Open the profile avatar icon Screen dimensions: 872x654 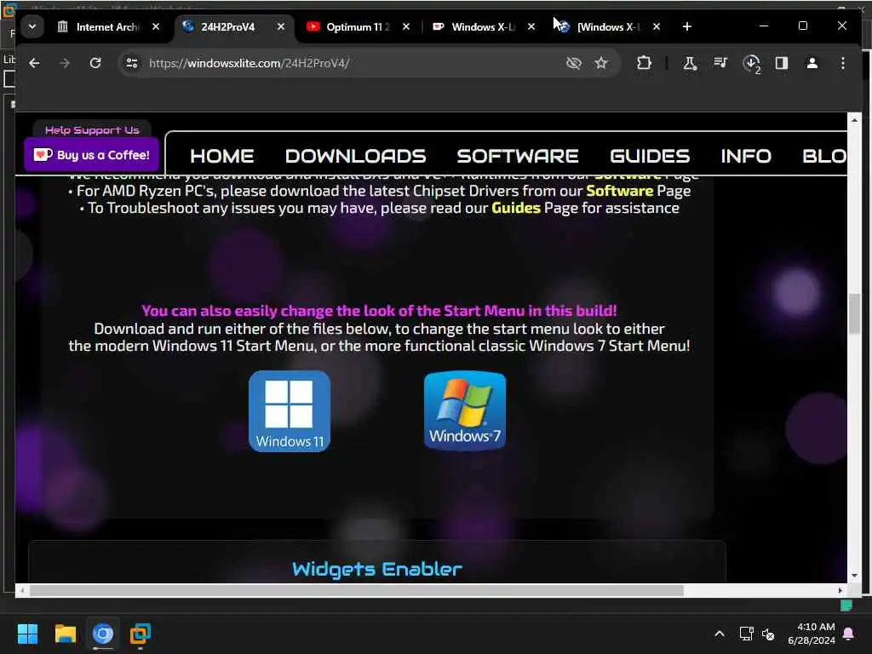(x=812, y=63)
